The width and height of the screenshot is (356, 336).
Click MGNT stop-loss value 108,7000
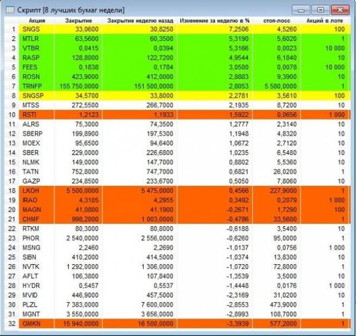(x=283, y=314)
